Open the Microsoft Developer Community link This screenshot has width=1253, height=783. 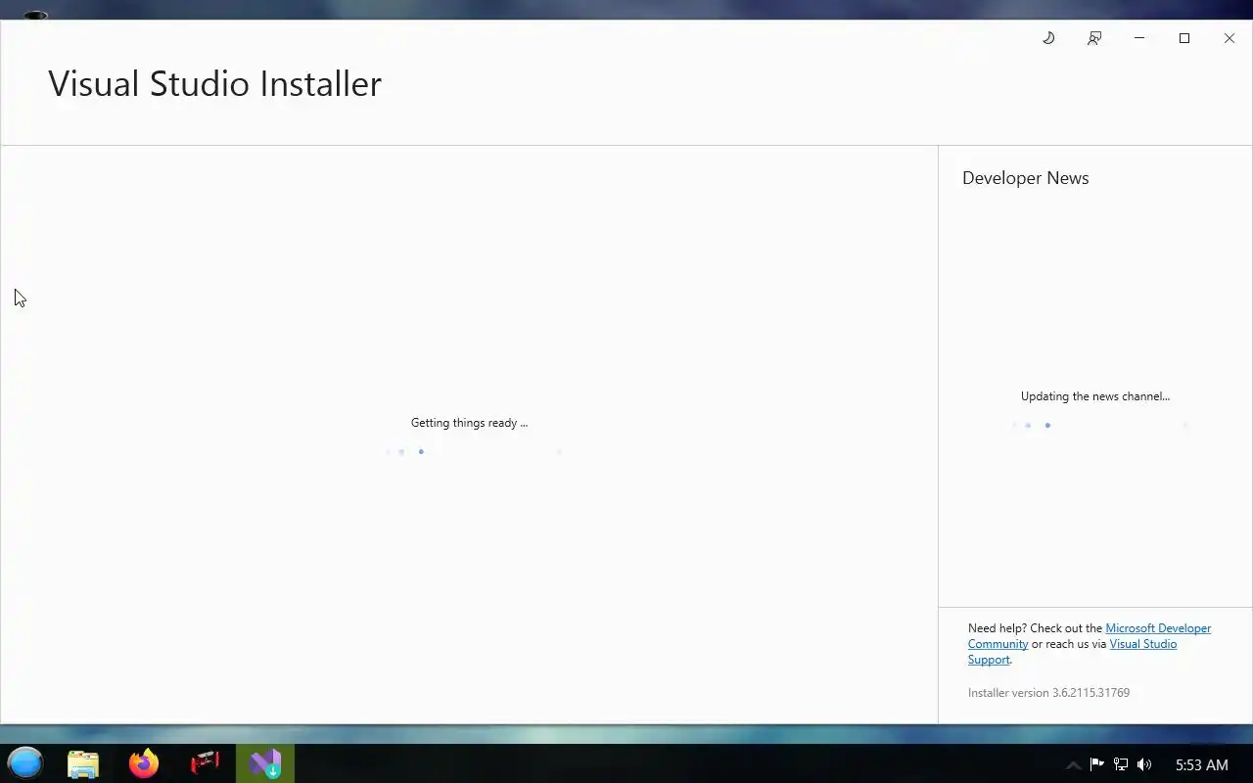point(1090,636)
